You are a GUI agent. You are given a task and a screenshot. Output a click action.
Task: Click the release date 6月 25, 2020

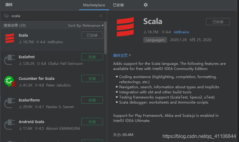point(200,40)
